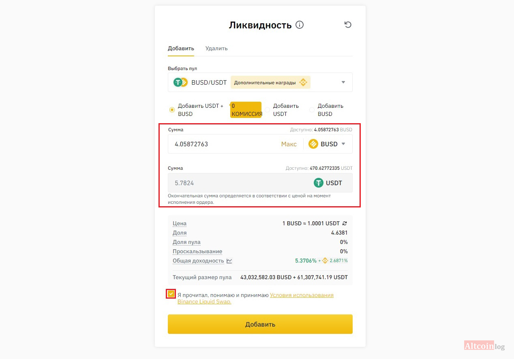Expand the pool selection dropdown arrow
Viewport: 514px width, 359px height.
point(343,82)
